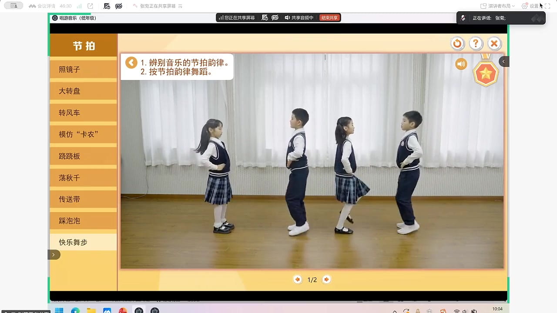This screenshot has height=313, width=557.
Task: Click the 结束共享 stop sharing button
Action: coord(329,18)
